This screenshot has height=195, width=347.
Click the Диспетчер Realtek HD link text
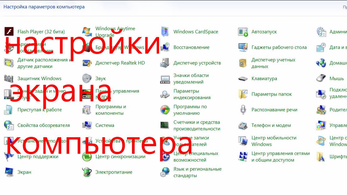click(120, 63)
